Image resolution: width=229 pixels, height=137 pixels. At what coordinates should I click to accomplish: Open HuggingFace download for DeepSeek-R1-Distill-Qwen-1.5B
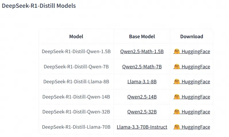pos(192,51)
